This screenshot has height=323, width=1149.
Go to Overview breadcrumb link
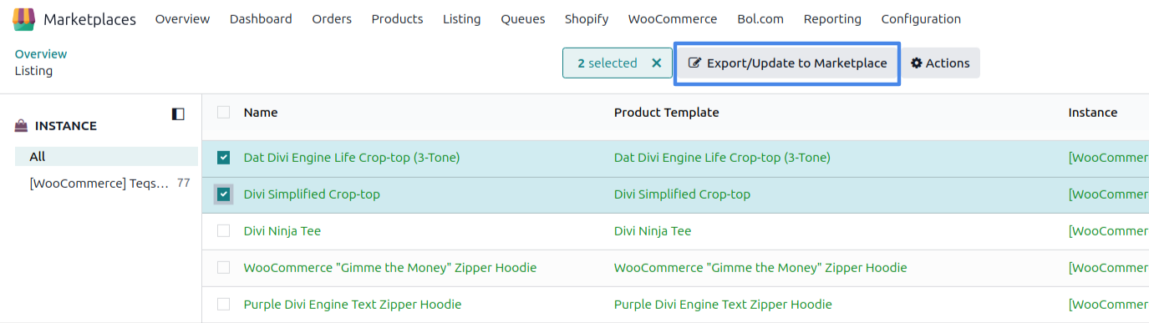coord(41,54)
